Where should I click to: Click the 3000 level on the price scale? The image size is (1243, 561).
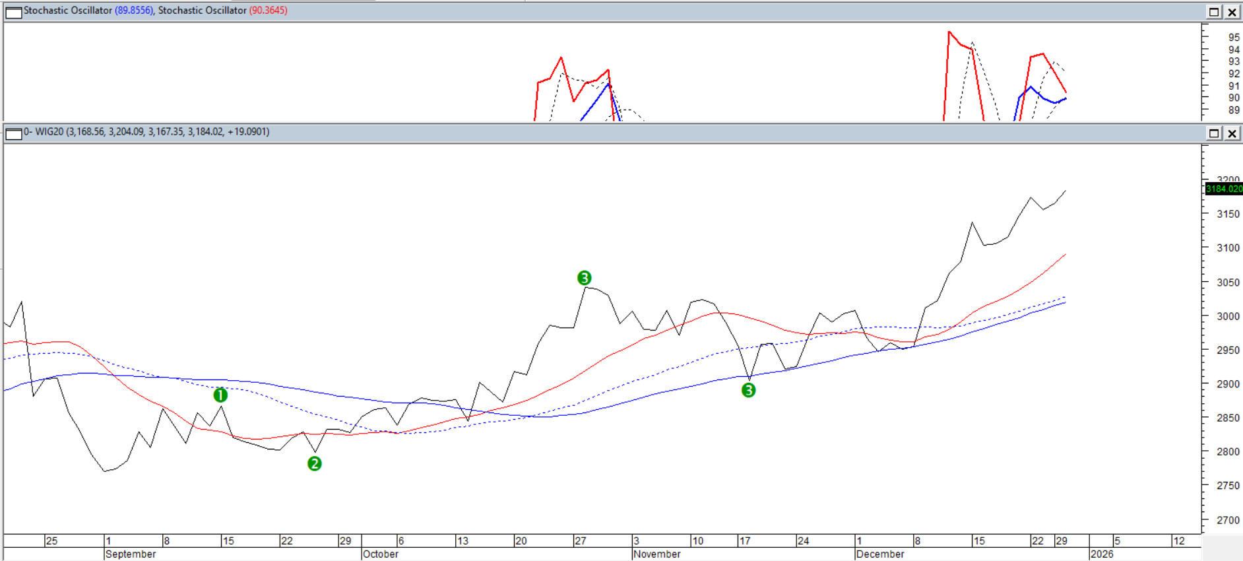[x=1228, y=316]
